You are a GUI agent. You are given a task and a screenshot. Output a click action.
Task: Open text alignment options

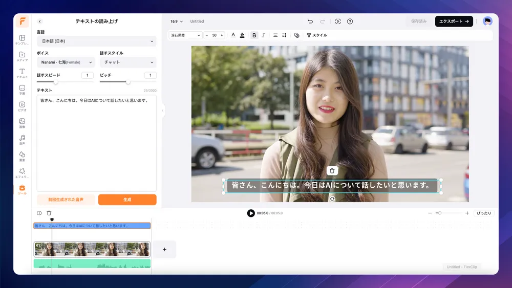tap(275, 35)
